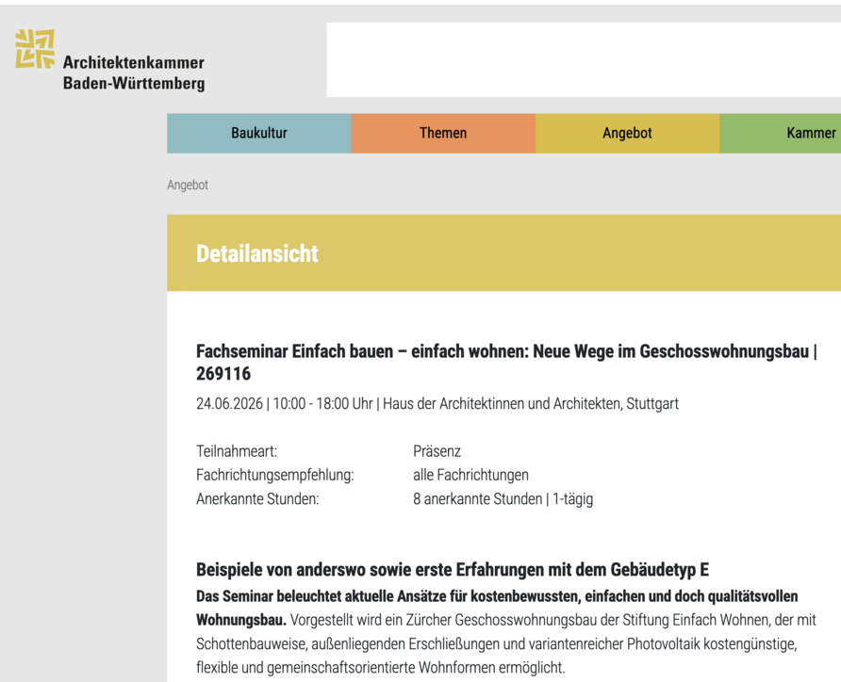This screenshot has height=682, width=841.
Task: Open the Baukultur navigation menu
Action: [259, 134]
